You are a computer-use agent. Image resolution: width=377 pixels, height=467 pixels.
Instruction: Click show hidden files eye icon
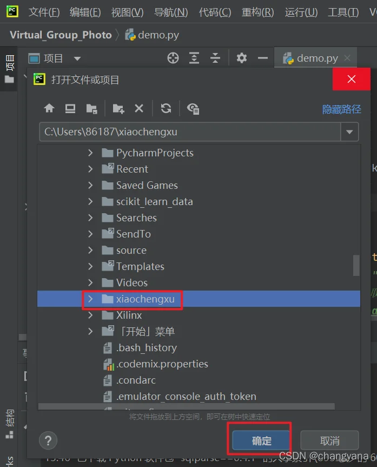[193, 109]
